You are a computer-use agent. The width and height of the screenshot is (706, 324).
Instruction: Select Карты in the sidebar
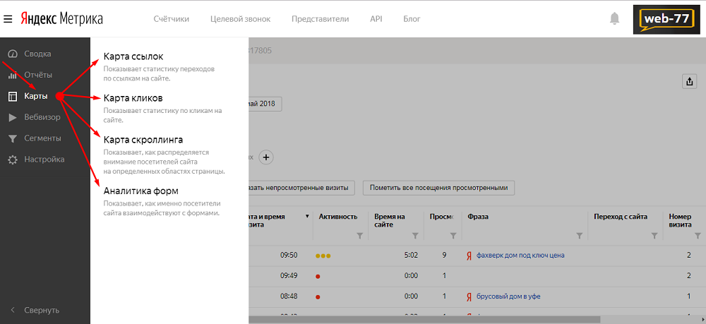point(36,96)
